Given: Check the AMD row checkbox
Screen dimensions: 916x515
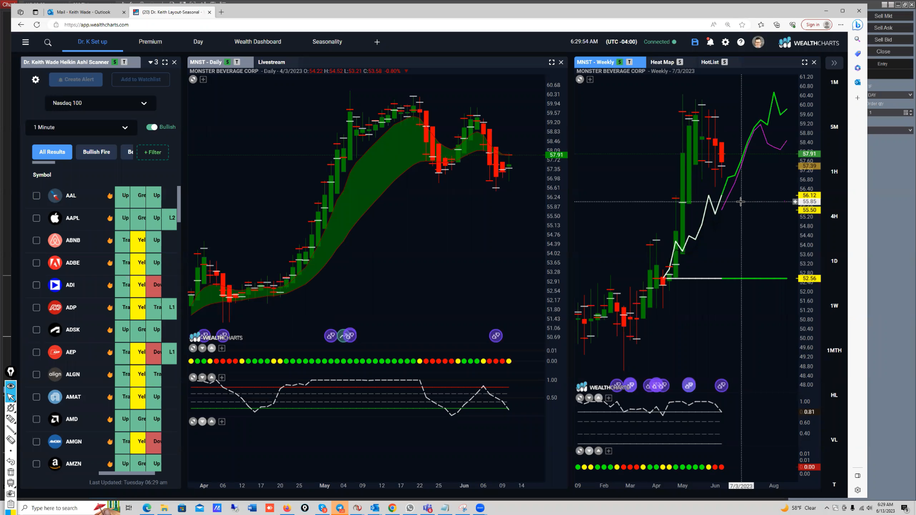Looking at the screenshot, I should (36, 419).
